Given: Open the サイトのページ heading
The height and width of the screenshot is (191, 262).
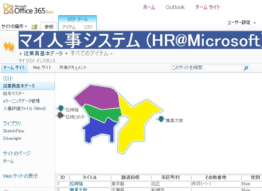Looking at the screenshot, I should pyautogui.click(x=16, y=153).
